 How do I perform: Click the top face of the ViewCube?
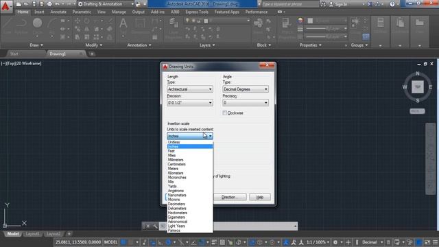418,87
